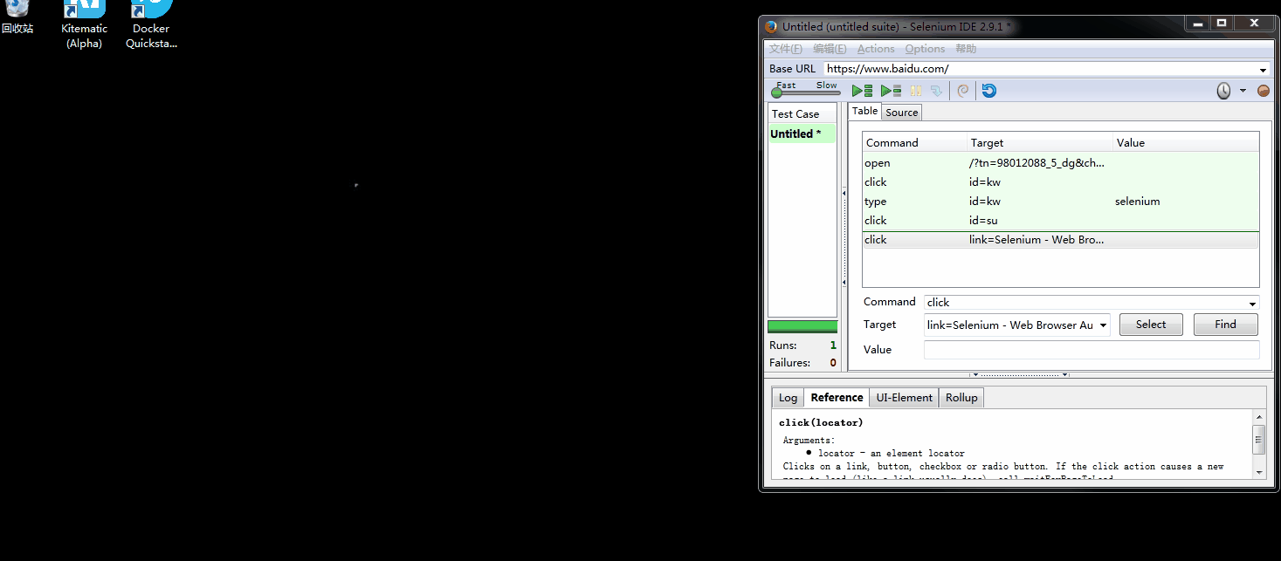Click the Select button
The image size is (1281, 561).
tap(1151, 325)
